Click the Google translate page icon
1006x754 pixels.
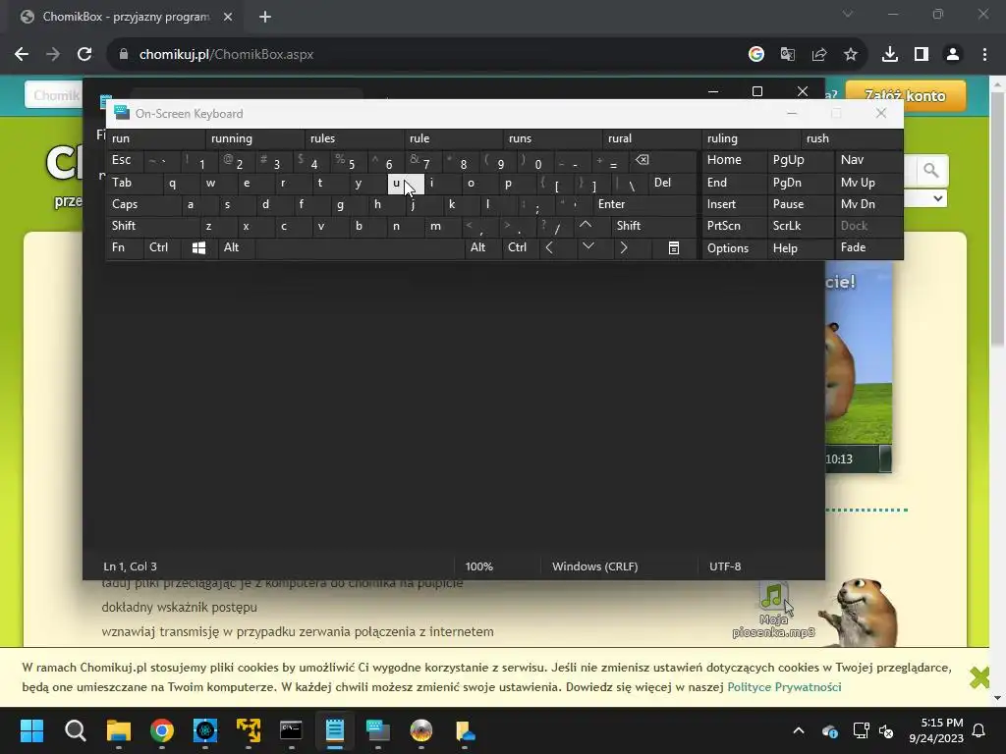pyautogui.click(x=788, y=55)
